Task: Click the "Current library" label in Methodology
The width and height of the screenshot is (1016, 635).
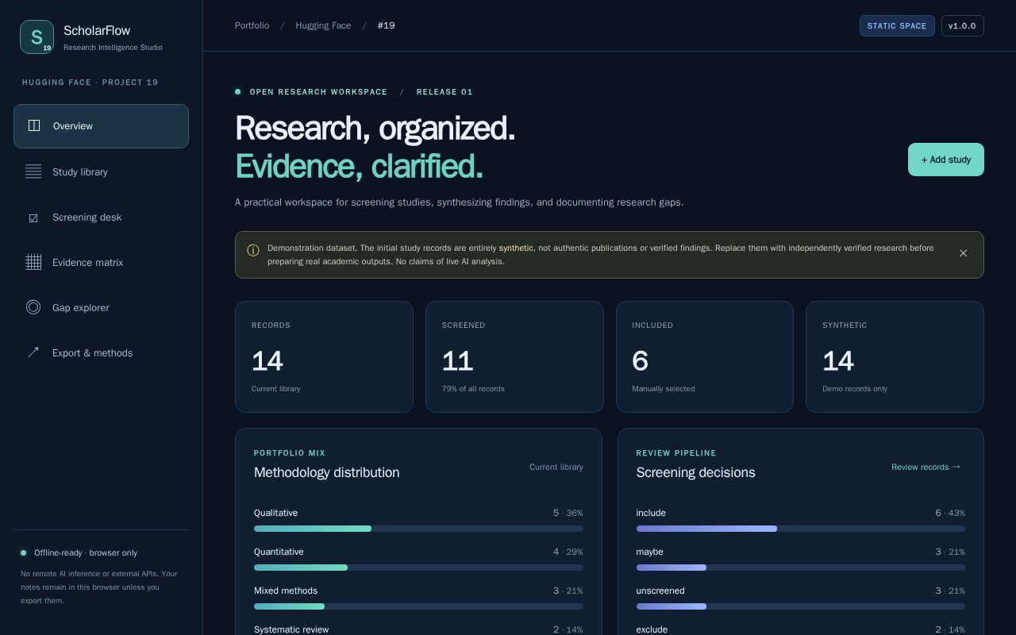Action: (556, 467)
